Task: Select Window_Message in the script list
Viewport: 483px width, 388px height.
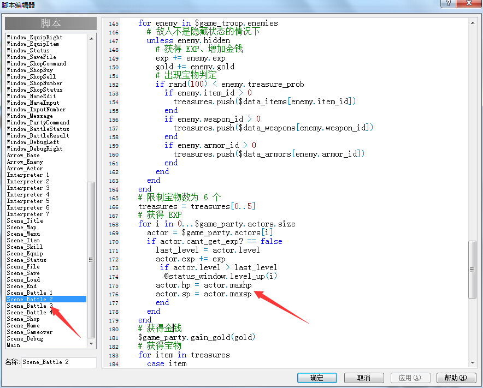Action: pos(30,116)
